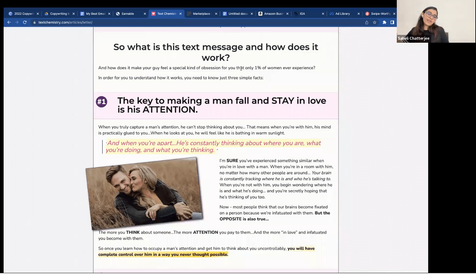The height and width of the screenshot is (274, 476).
Task: Click the pink quote 'And when you're apart'
Action: click(x=213, y=146)
